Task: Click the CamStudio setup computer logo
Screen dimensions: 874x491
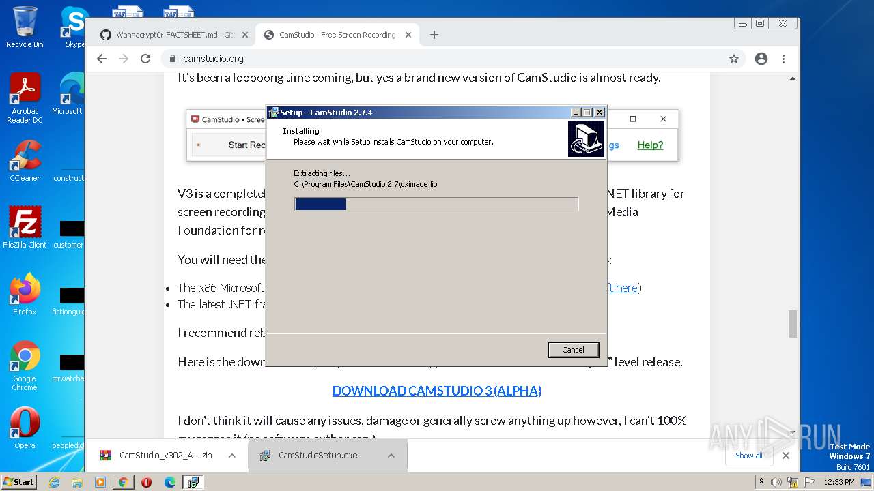Action: (x=586, y=139)
